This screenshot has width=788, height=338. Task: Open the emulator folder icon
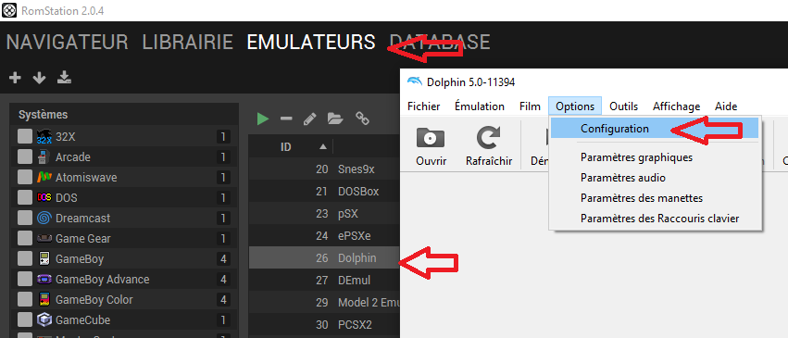[x=335, y=119]
